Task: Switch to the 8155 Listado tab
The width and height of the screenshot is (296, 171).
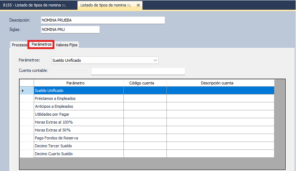Action: [x=38, y=5]
